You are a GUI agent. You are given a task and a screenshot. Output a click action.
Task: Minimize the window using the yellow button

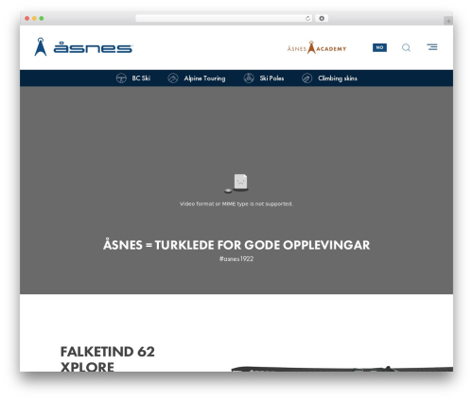click(34, 18)
